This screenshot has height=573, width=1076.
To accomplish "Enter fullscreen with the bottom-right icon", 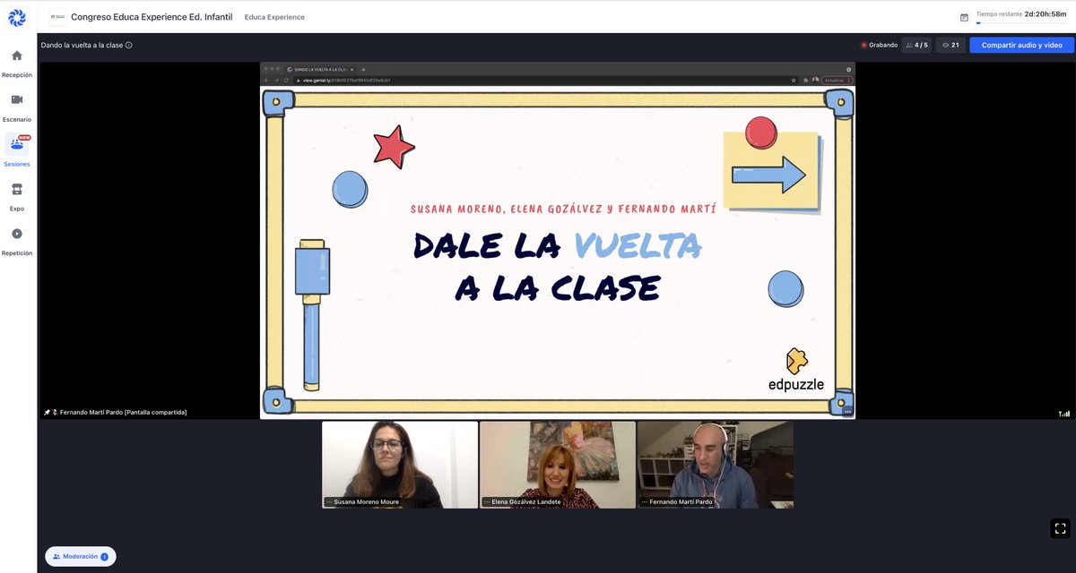I will click(1060, 528).
